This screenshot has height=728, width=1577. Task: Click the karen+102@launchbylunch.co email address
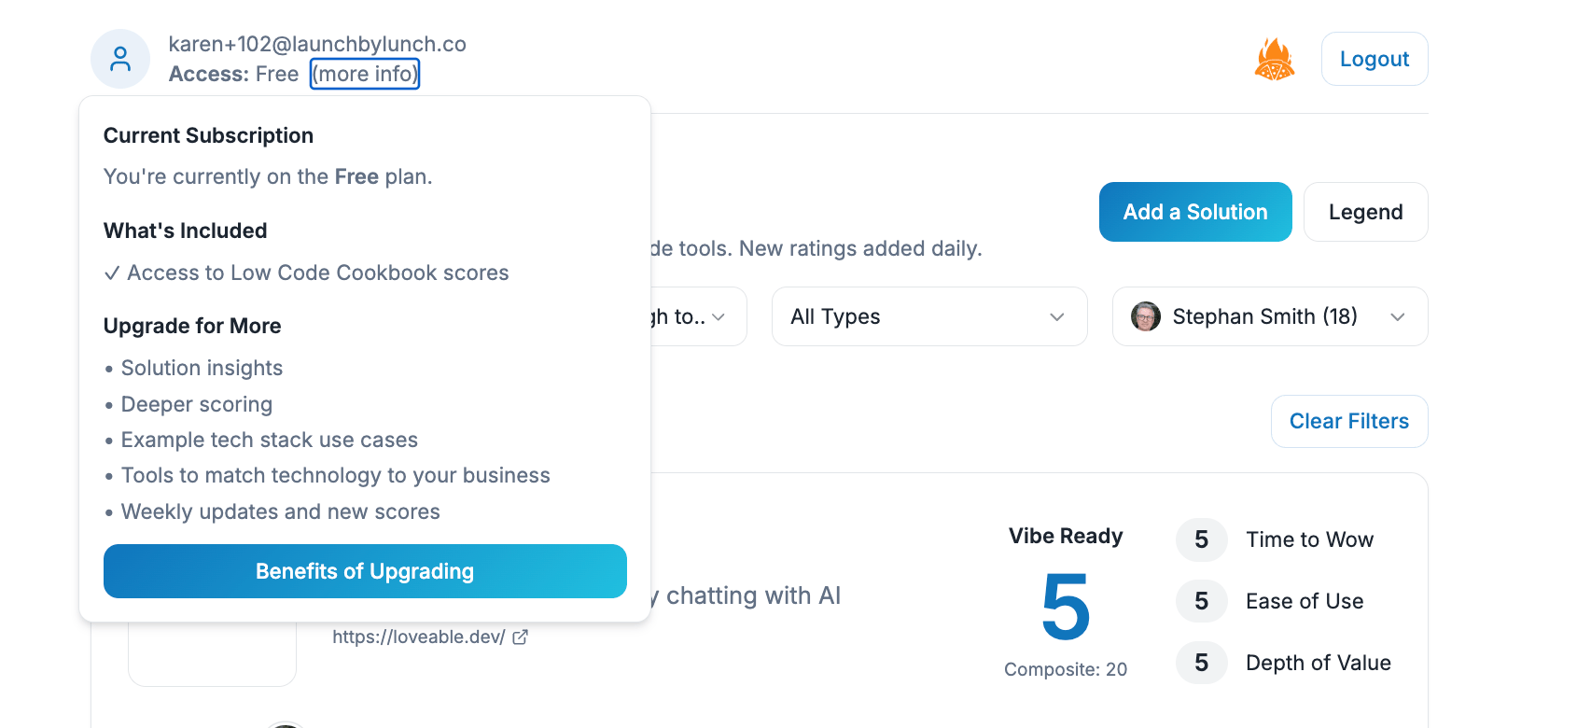point(317,44)
